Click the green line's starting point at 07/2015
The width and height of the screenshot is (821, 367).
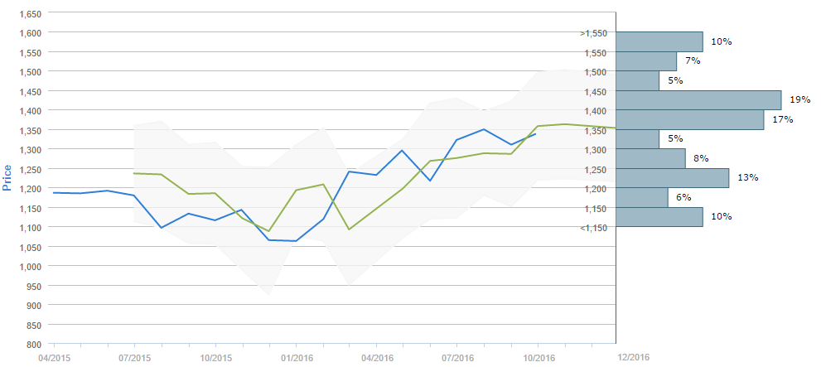coord(134,173)
